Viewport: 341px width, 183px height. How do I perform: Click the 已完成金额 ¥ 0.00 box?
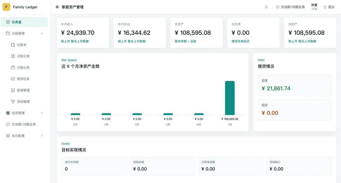click(x=231, y=166)
